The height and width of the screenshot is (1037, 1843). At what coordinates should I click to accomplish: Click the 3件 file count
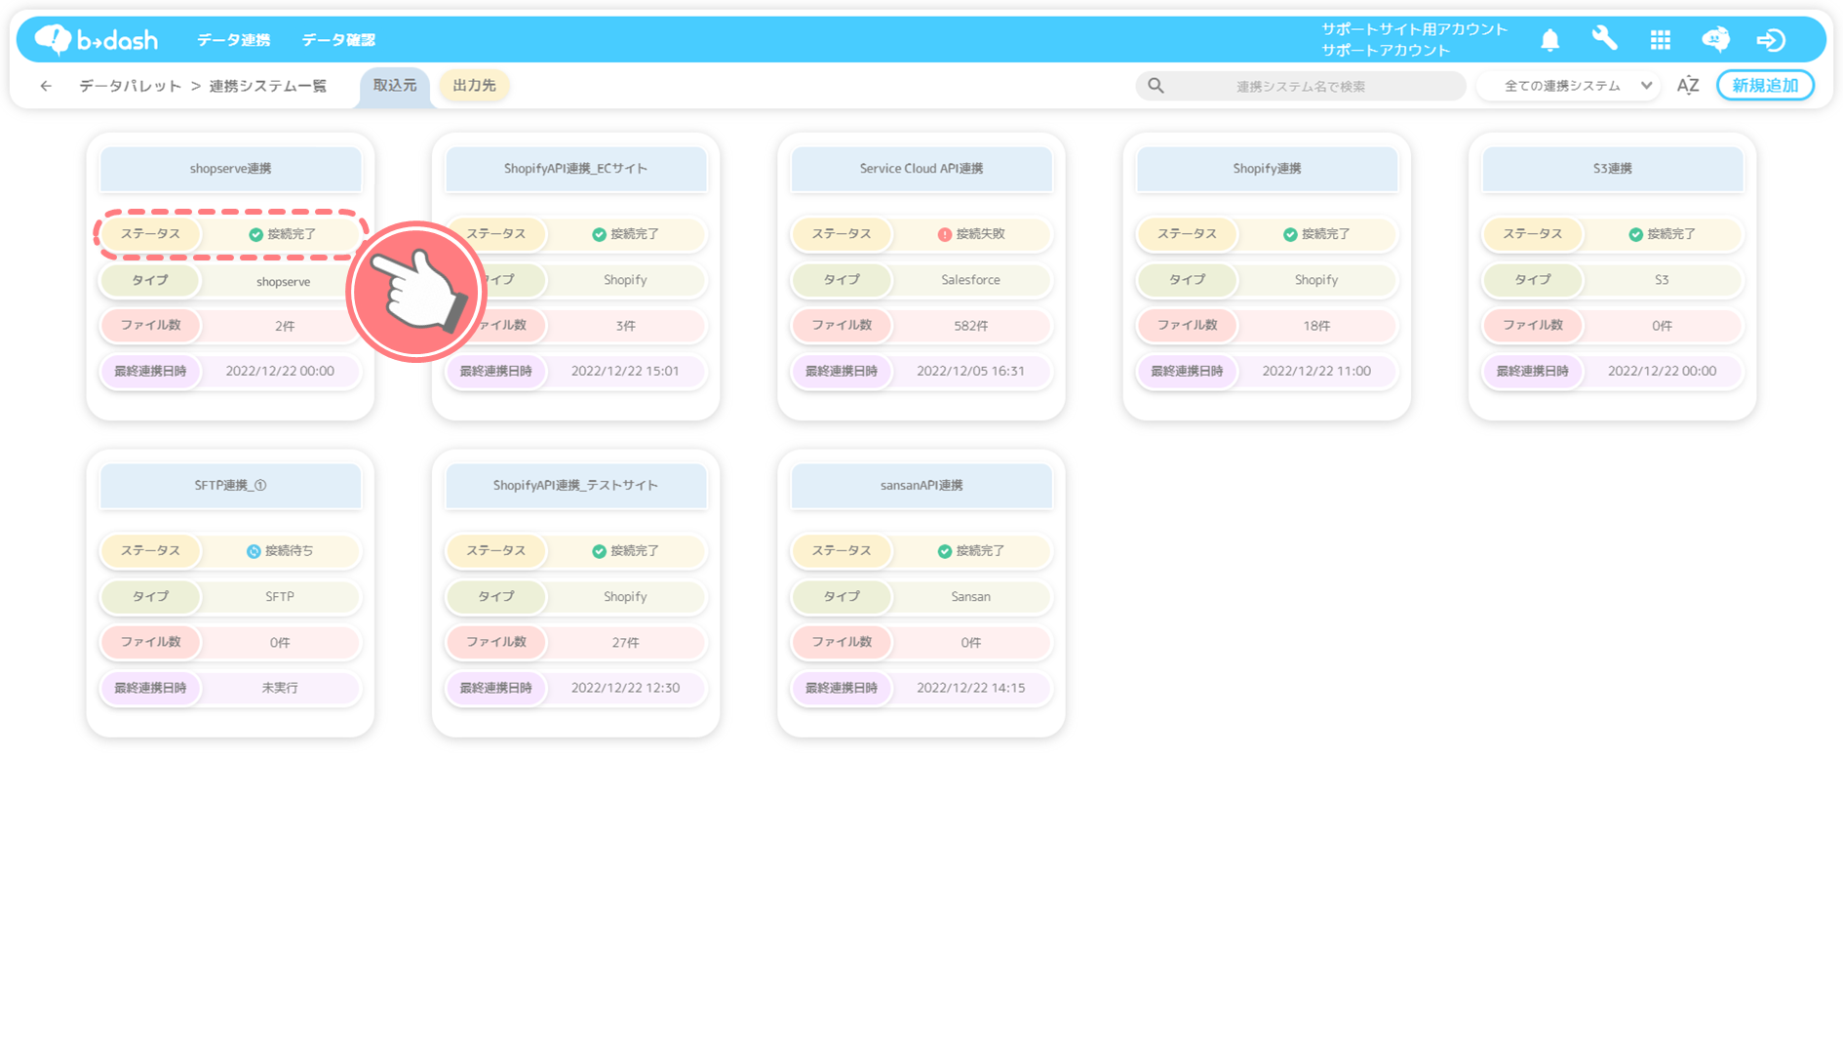tap(625, 326)
